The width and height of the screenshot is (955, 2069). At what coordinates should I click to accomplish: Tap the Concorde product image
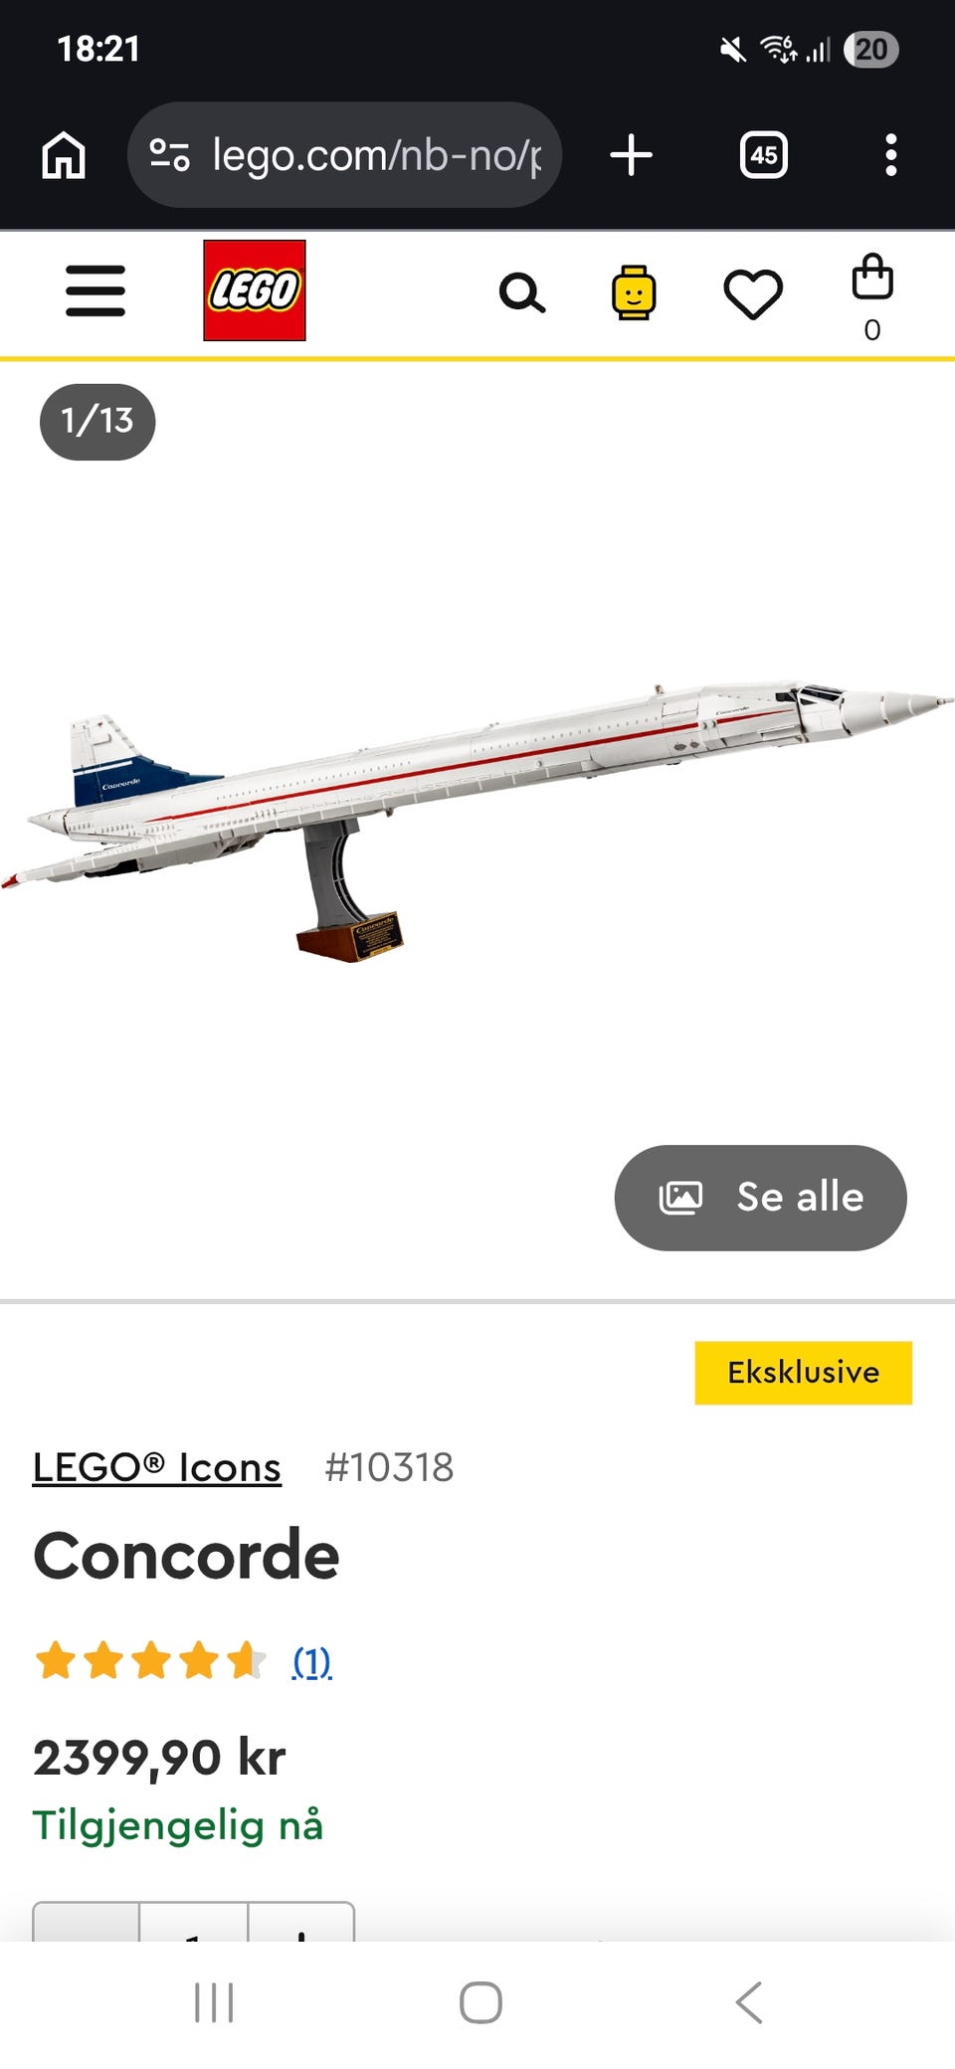coord(477,823)
